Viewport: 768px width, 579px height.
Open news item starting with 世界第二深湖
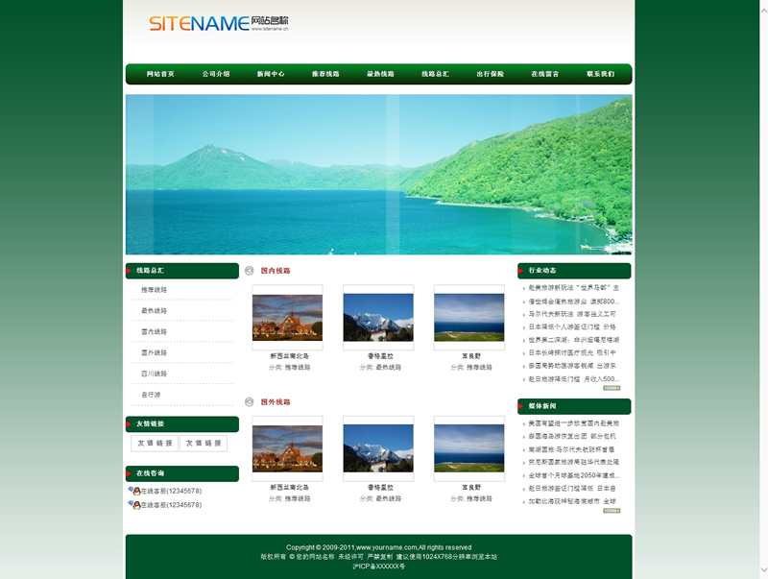point(574,340)
